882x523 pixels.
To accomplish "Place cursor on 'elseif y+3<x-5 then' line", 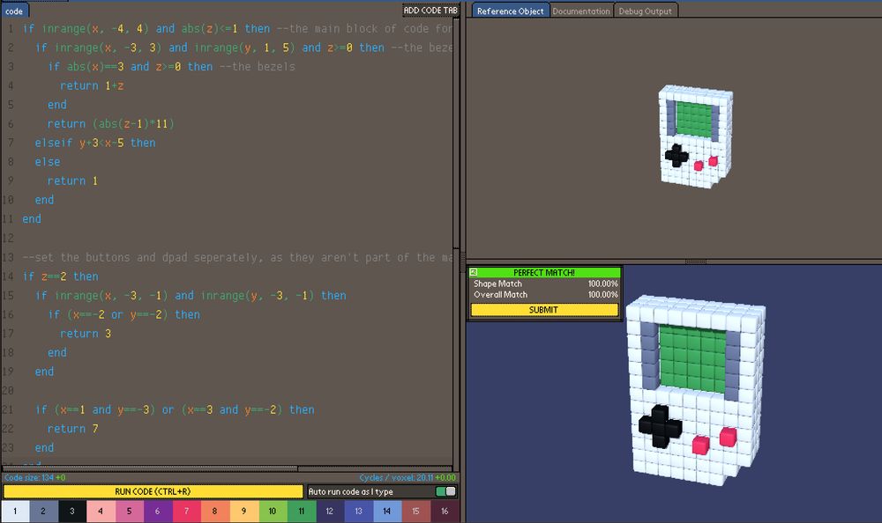I will [95, 143].
